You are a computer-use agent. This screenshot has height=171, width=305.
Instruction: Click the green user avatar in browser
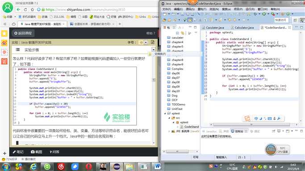(8, 8)
